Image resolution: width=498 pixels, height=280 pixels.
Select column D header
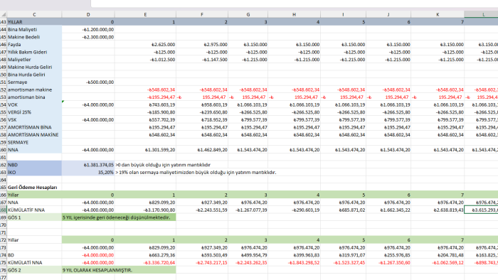[x=88, y=15]
